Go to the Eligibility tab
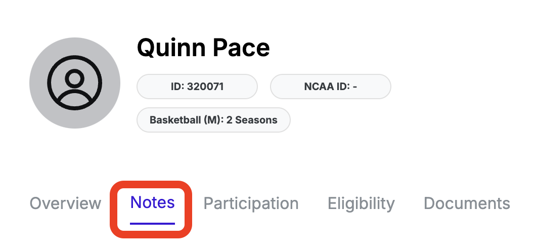 [361, 203]
